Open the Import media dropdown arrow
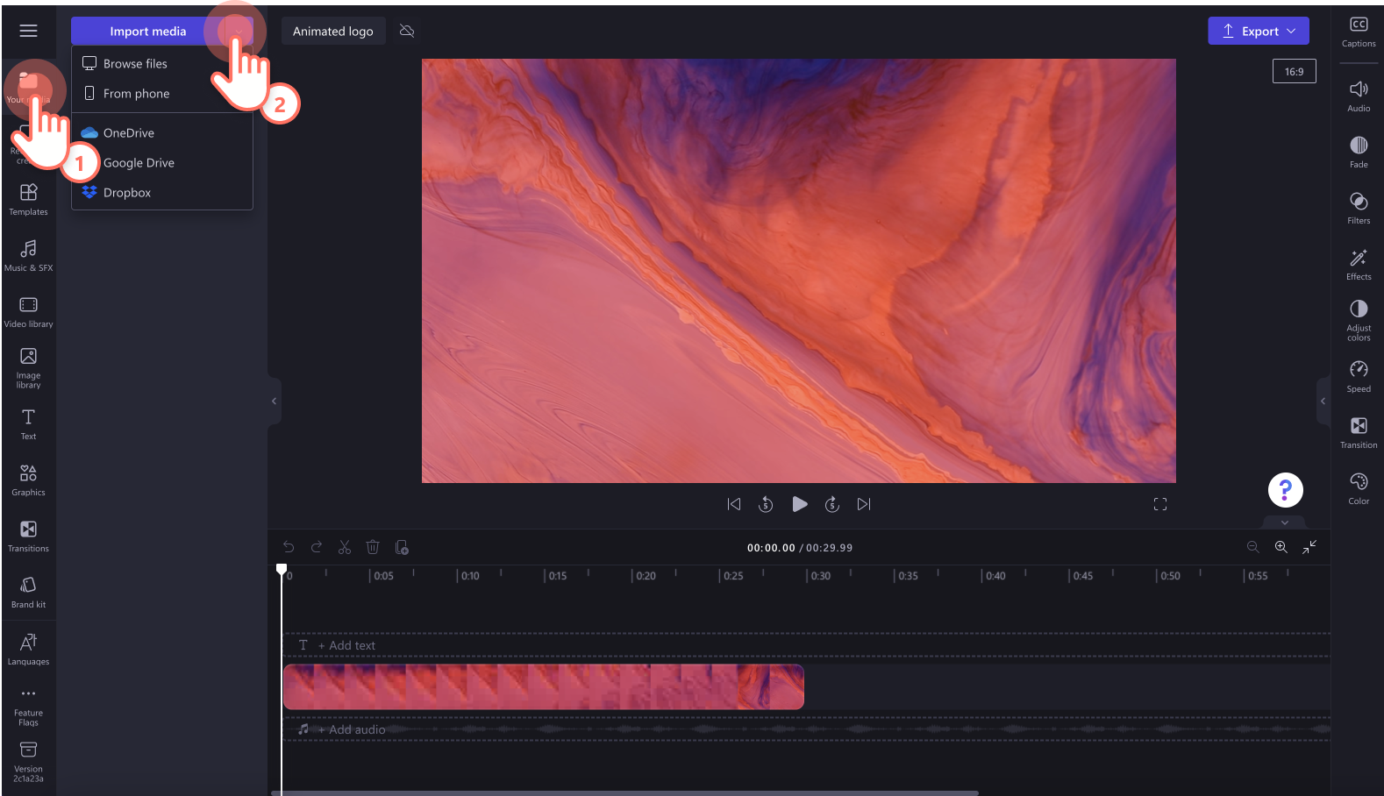1384x796 pixels. [x=239, y=32]
